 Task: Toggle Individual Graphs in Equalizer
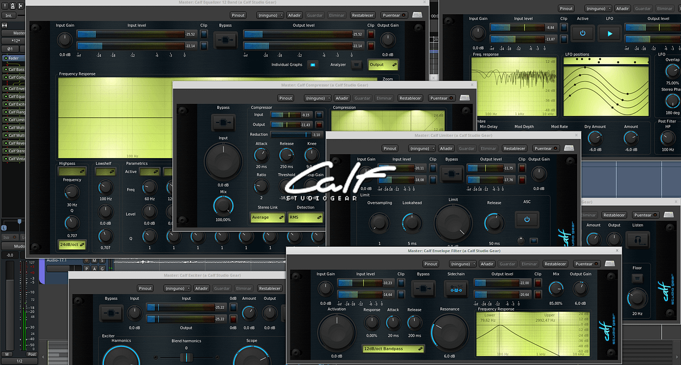[312, 65]
